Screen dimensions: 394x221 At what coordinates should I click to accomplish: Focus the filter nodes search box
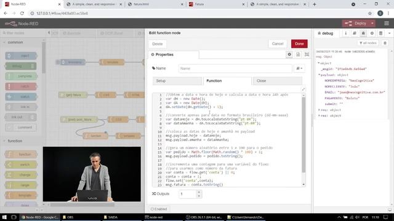pos(23,33)
